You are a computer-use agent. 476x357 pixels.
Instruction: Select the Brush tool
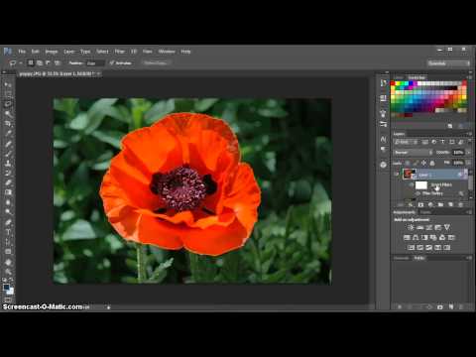(8, 154)
